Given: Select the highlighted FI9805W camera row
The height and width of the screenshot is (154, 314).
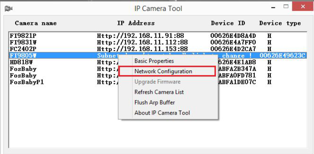Looking at the screenshot, I should [x=157, y=55].
